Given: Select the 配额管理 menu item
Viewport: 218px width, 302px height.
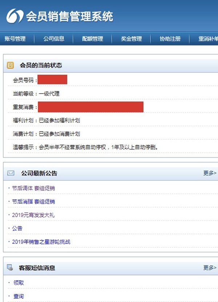Looking at the screenshot, I should point(93,39).
